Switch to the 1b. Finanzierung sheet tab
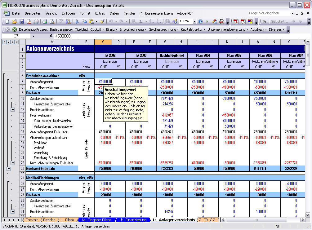Viewport: 312px width, 230px height. click(132, 220)
